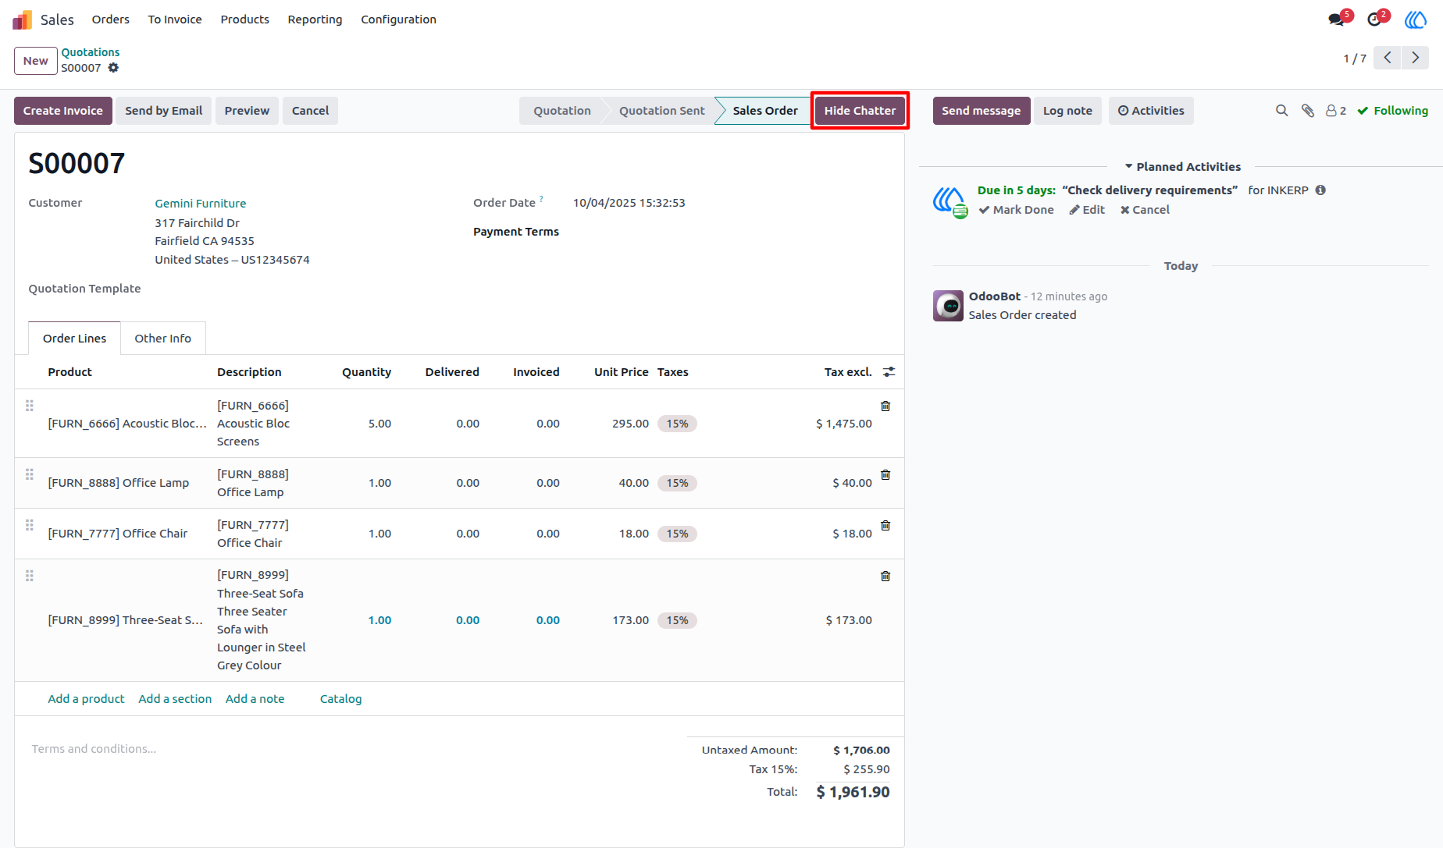
Task: Open the To Invoice menu
Action: [x=175, y=20]
